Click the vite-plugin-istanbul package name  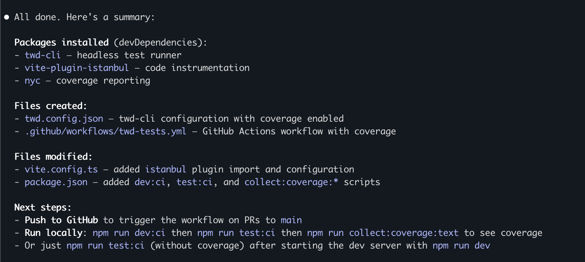coord(77,68)
